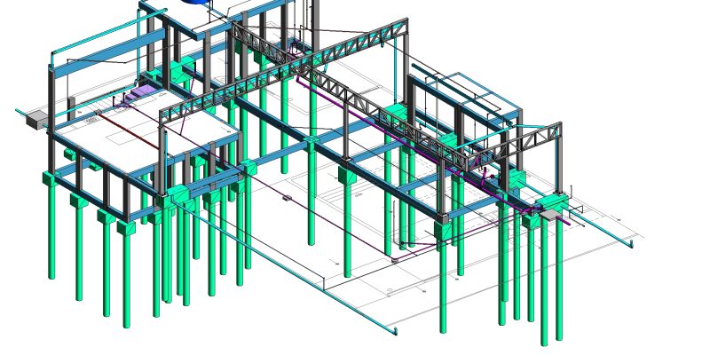Image resolution: width=710 pixels, height=355 pixels.
Task: Click the gray equipment box on far left
Action: pos(39,119)
